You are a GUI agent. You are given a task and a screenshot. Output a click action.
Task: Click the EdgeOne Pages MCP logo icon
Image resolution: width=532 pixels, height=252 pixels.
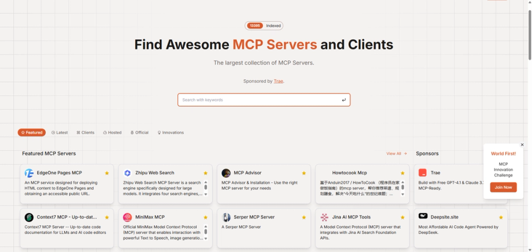[29, 173]
